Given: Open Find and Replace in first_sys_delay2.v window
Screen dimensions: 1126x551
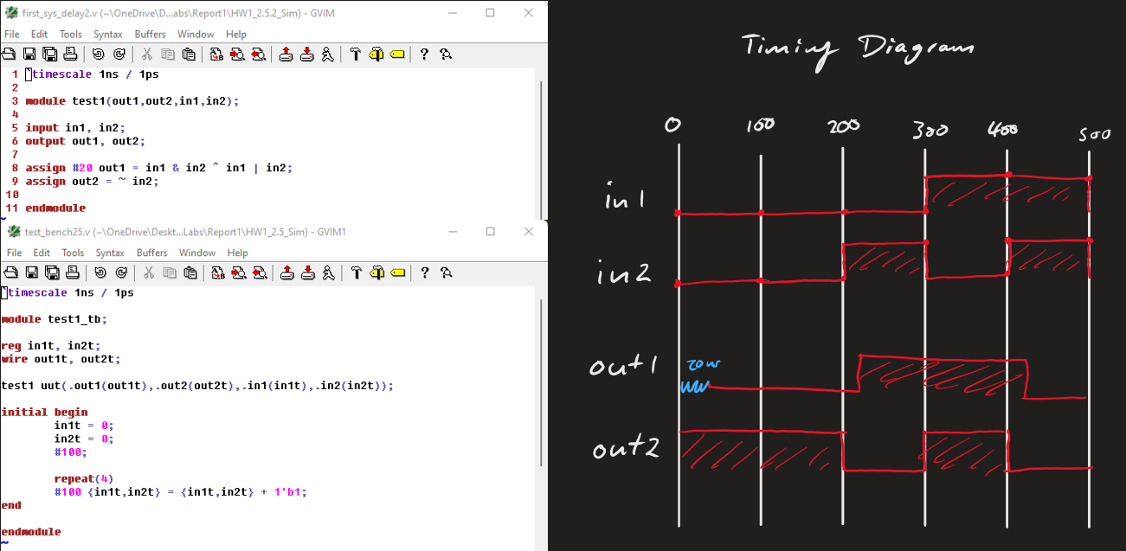Looking at the screenshot, I should coord(216,54).
